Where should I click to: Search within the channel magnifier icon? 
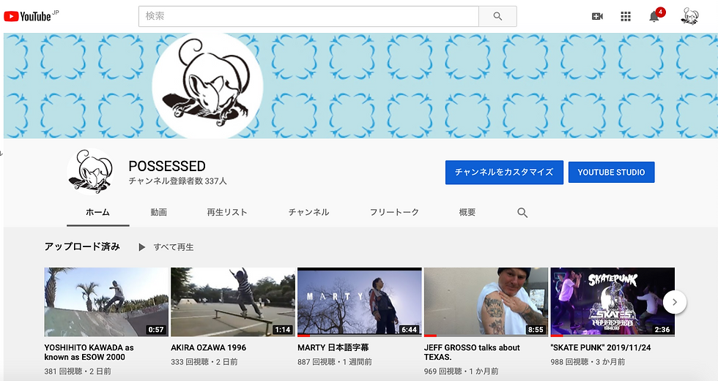[x=522, y=212]
